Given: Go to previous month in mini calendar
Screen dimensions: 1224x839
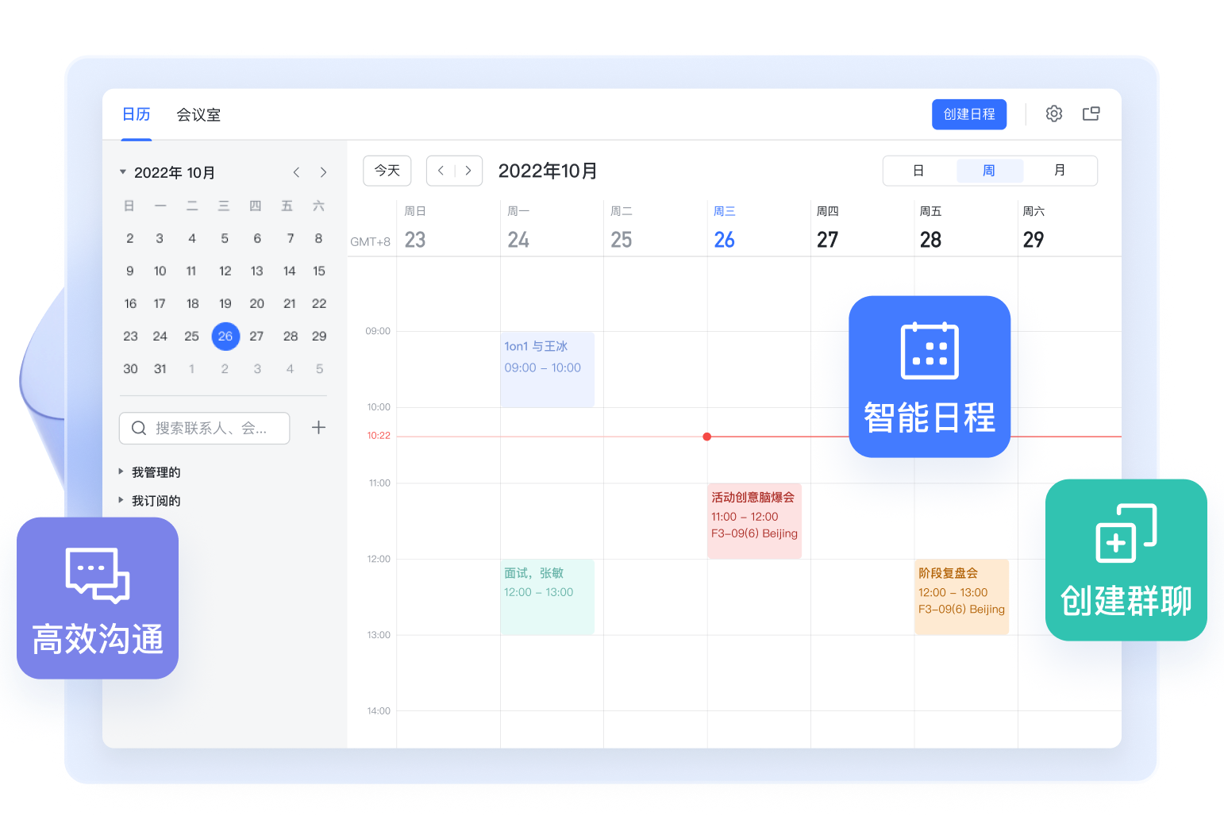Looking at the screenshot, I should pyautogui.click(x=296, y=172).
